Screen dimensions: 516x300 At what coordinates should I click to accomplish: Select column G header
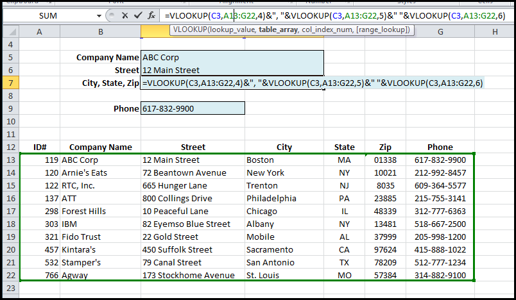coord(440,32)
